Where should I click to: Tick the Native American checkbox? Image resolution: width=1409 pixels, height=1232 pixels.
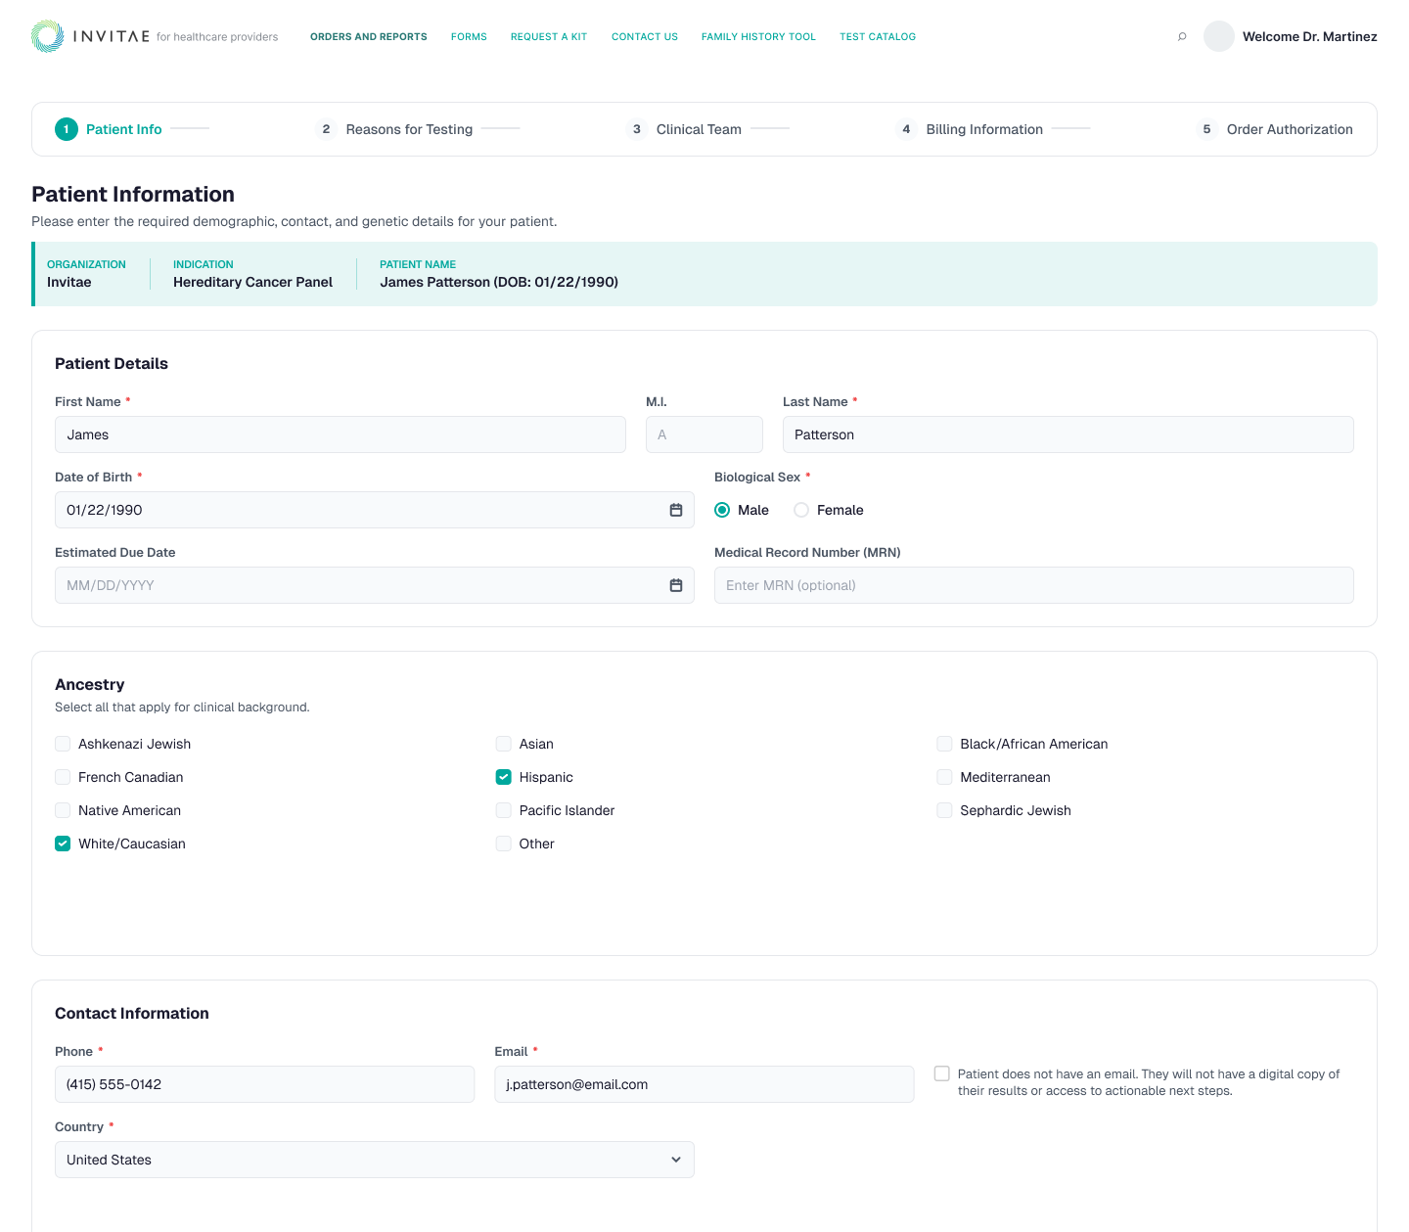coord(63,810)
